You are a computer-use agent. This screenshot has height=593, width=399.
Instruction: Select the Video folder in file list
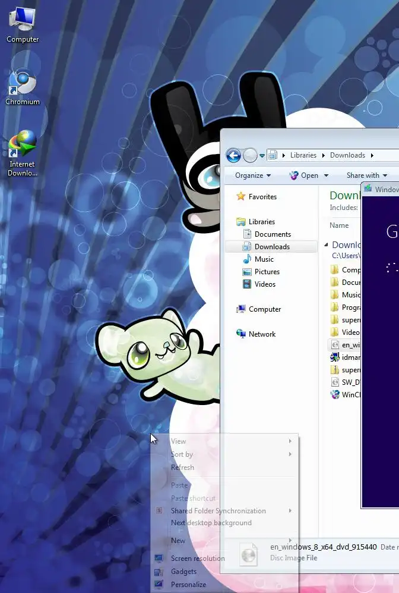click(346, 332)
